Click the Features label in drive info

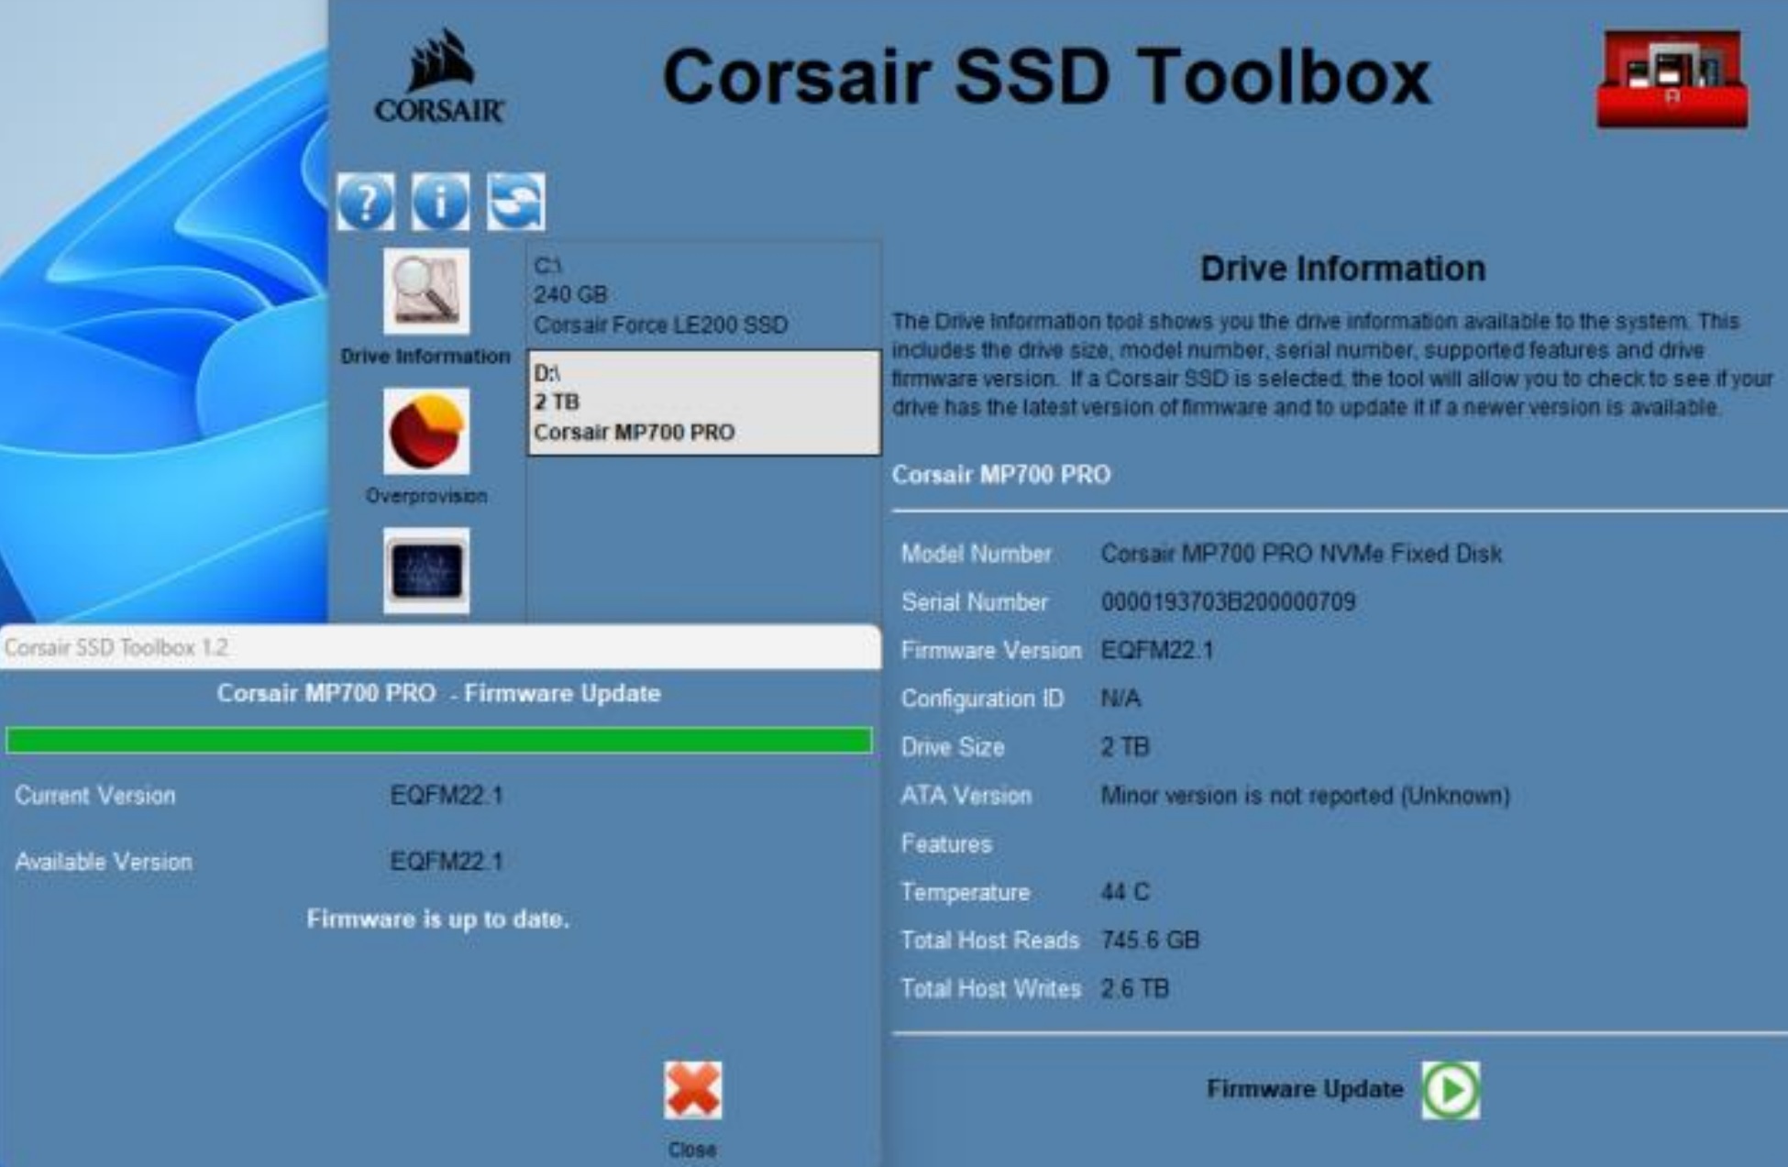pyautogui.click(x=946, y=844)
